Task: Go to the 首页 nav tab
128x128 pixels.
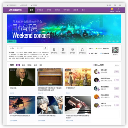Action: tap(31, 10)
